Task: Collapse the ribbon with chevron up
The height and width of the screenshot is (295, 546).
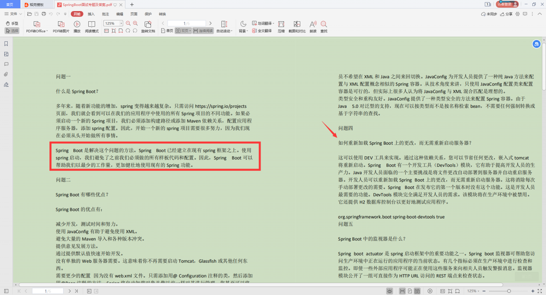Action: [x=540, y=14]
